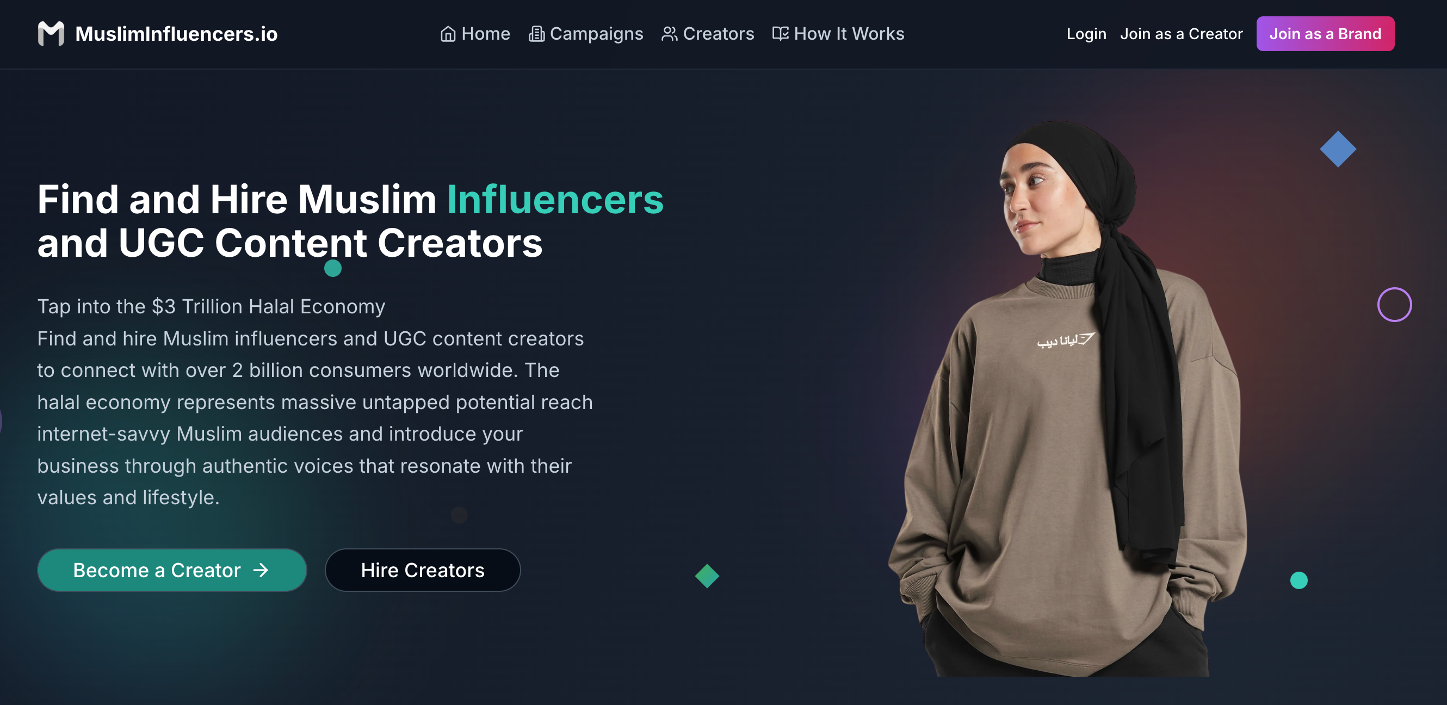Click the Hire Creators button

click(423, 570)
